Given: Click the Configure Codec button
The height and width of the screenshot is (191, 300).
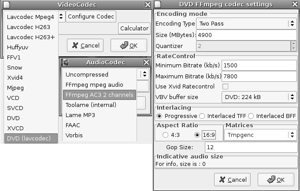Looking at the screenshot, I should click(91, 17).
